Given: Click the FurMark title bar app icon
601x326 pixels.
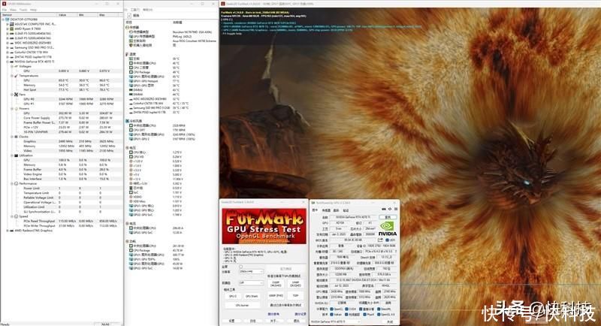Looking at the screenshot, I should [x=222, y=4].
